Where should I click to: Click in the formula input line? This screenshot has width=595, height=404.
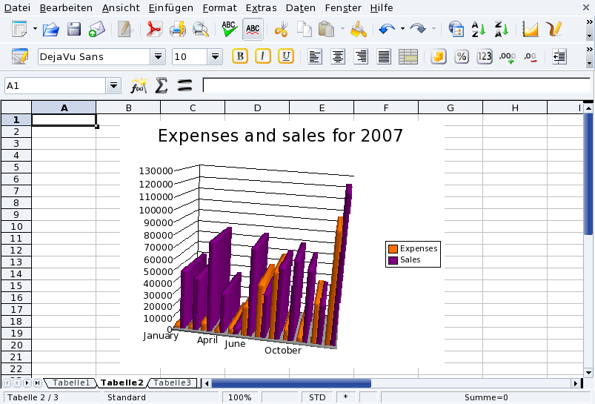pyautogui.click(x=393, y=86)
